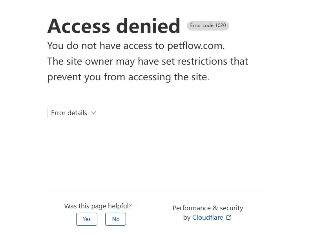
Task: Click the word 'by' before Cloudflare
Action: [x=187, y=218]
